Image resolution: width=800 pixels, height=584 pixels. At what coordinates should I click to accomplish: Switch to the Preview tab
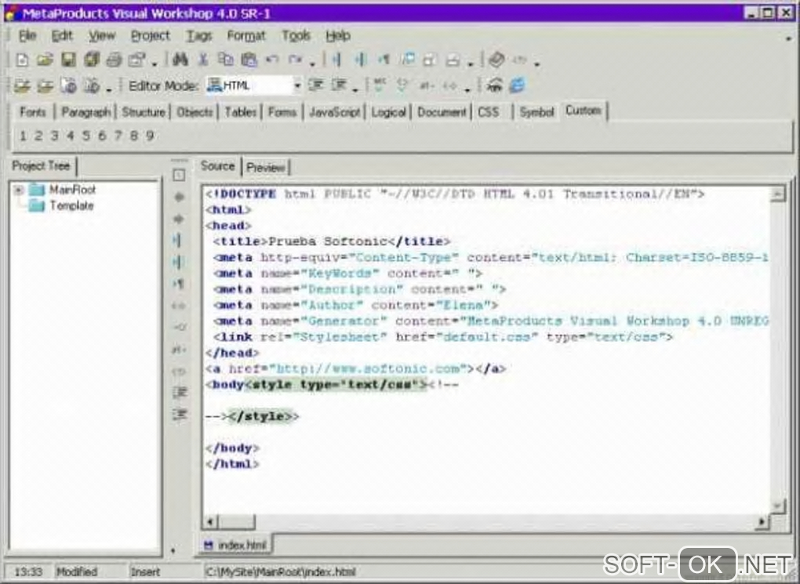tap(265, 167)
